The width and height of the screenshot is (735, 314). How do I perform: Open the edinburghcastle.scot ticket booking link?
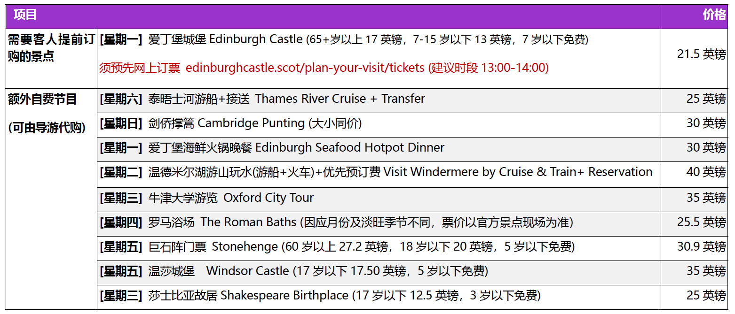[305, 68]
